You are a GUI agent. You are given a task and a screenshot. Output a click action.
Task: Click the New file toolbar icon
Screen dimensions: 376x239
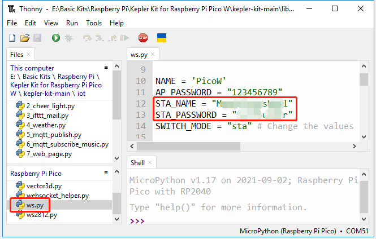(x=12, y=38)
